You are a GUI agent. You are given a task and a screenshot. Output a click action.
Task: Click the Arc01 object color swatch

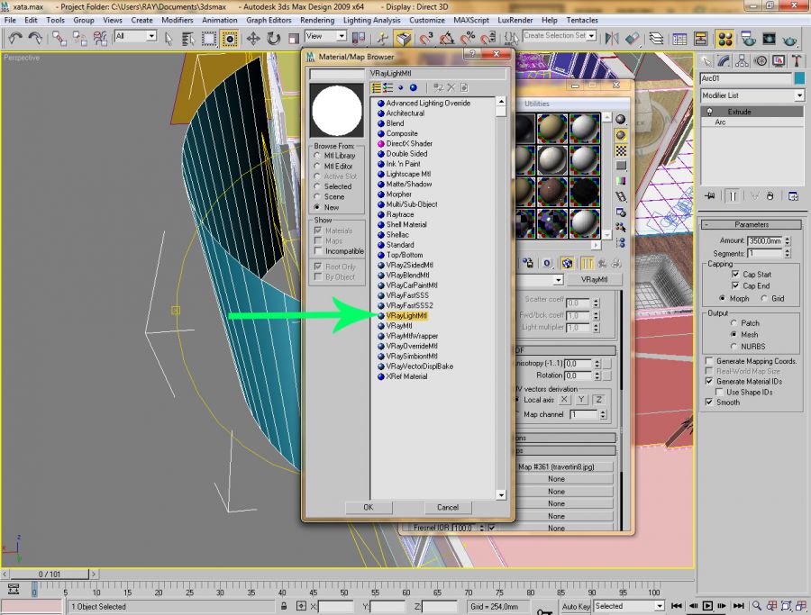799,78
